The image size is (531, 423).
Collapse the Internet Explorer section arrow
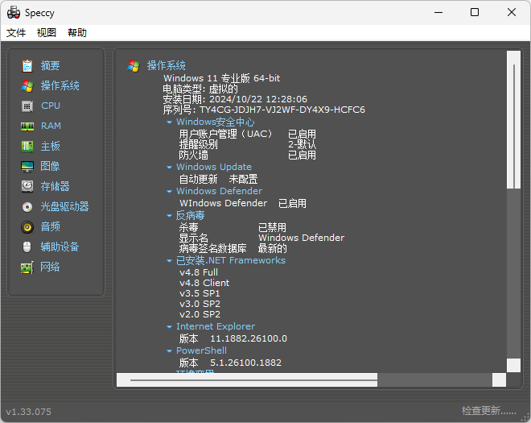click(x=169, y=327)
